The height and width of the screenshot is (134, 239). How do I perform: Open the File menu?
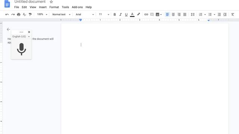click(16, 7)
